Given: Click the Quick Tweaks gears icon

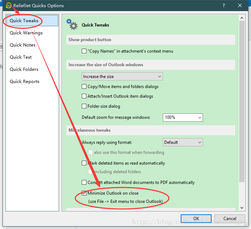Looking at the screenshot, I should [72, 24].
